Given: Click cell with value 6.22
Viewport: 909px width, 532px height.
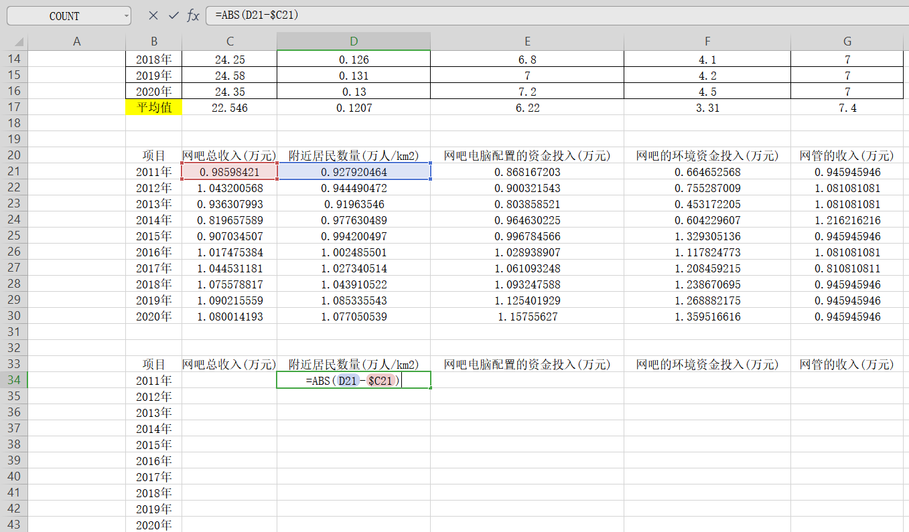Looking at the screenshot, I should (x=527, y=107).
